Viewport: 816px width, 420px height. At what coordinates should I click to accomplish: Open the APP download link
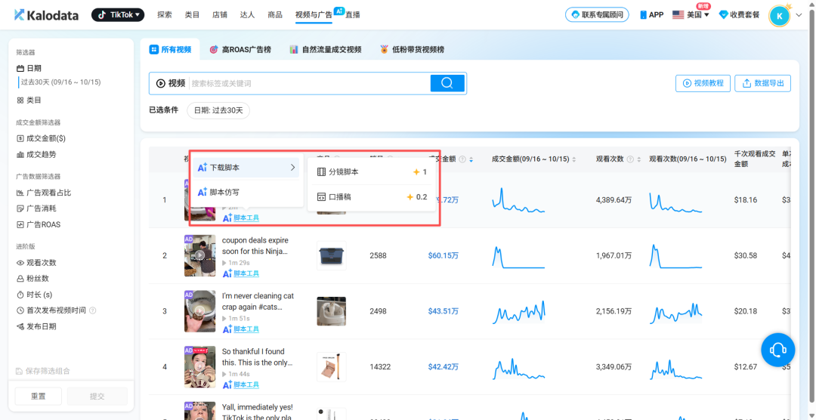(651, 15)
